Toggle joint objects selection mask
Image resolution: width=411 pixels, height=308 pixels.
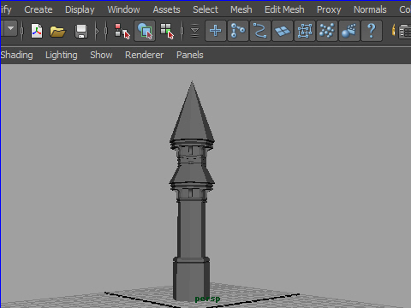click(238, 31)
